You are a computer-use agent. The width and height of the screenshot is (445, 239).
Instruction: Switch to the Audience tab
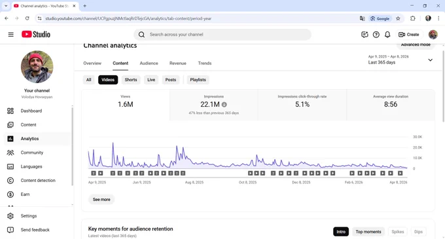149,64
